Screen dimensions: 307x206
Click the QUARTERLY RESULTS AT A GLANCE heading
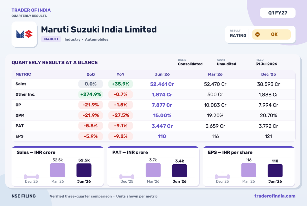54,62
